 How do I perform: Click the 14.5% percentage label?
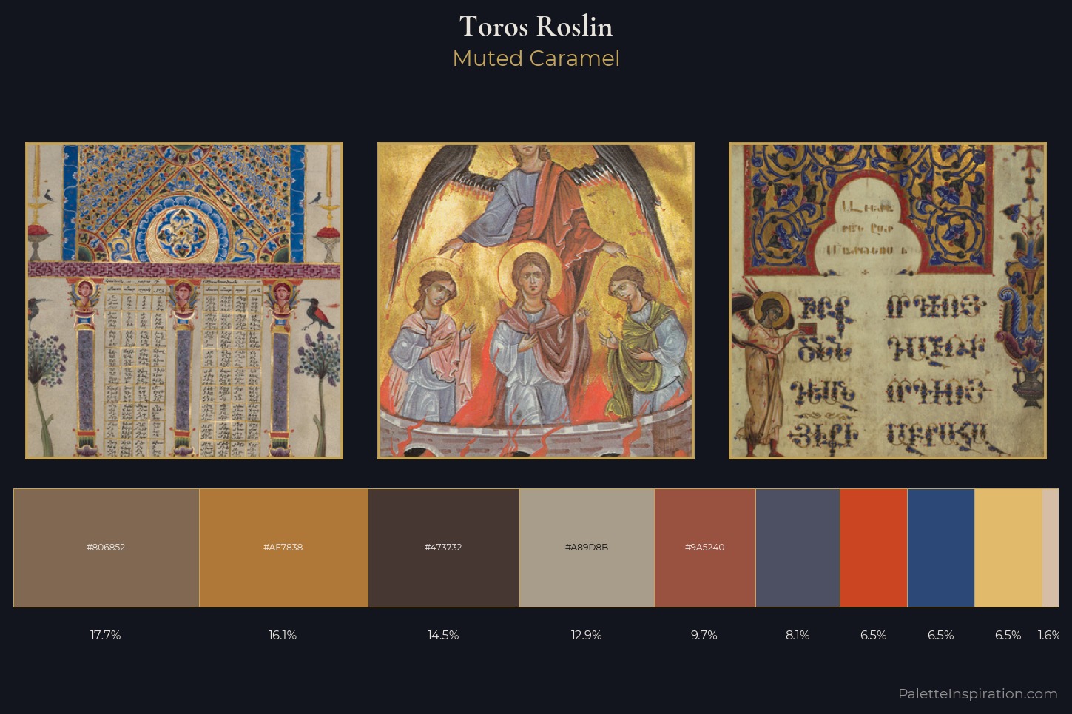pyautogui.click(x=443, y=635)
